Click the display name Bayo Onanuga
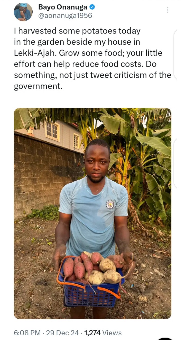Image resolution: width=185 pixels, height=340 pixels. [63, 7]
